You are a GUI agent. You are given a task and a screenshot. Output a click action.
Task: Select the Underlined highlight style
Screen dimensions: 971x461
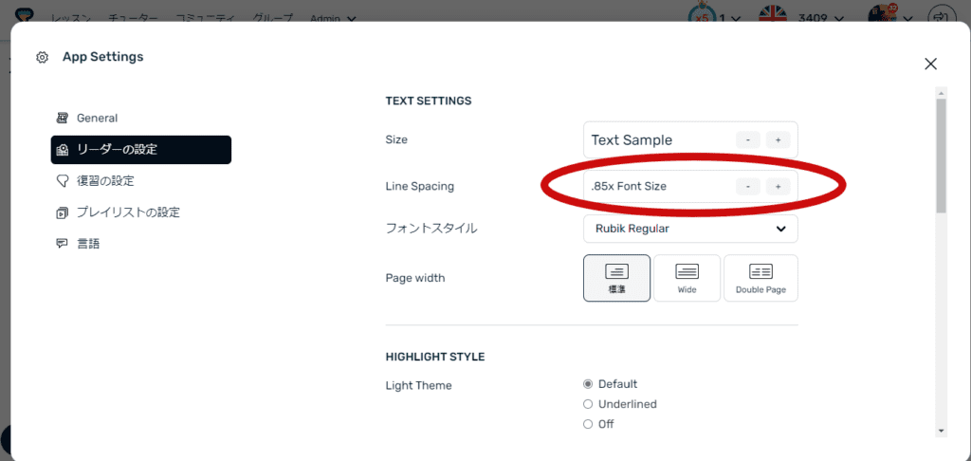point(588,404)
